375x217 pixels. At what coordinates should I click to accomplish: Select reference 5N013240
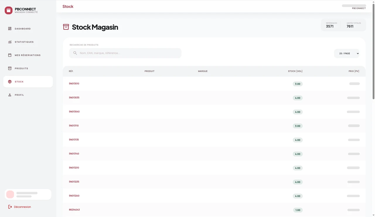pyautogui.click(x=74, y=196)
